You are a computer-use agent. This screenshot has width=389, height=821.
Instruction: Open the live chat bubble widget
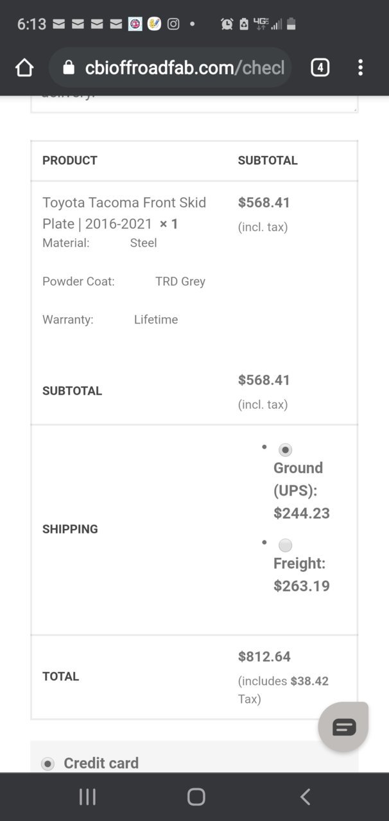pyautogui.click(x=343, y=727)
